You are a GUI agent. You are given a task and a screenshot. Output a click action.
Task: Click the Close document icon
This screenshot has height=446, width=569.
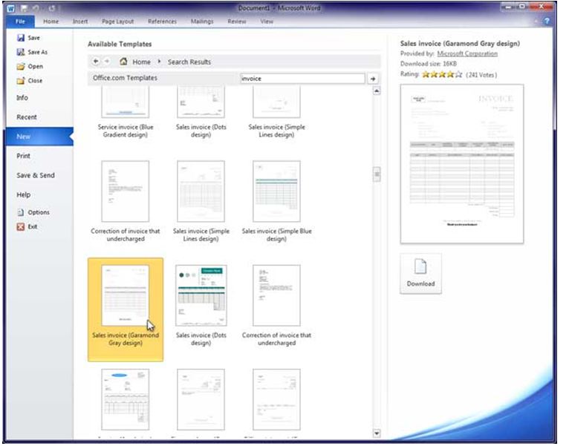pyautogui.click(x=21, y=81)
